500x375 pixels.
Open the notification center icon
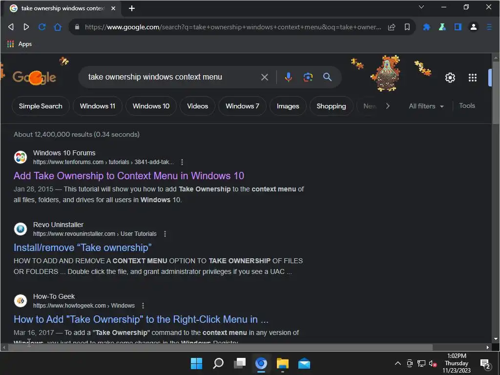(x=485, y=363)
